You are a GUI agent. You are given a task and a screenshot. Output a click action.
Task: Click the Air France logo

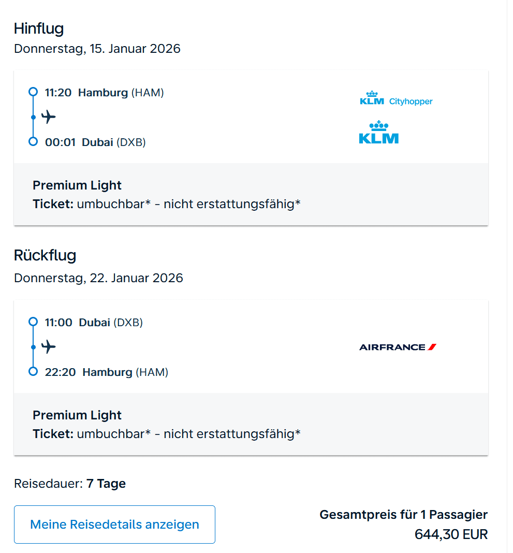[398, 347]
